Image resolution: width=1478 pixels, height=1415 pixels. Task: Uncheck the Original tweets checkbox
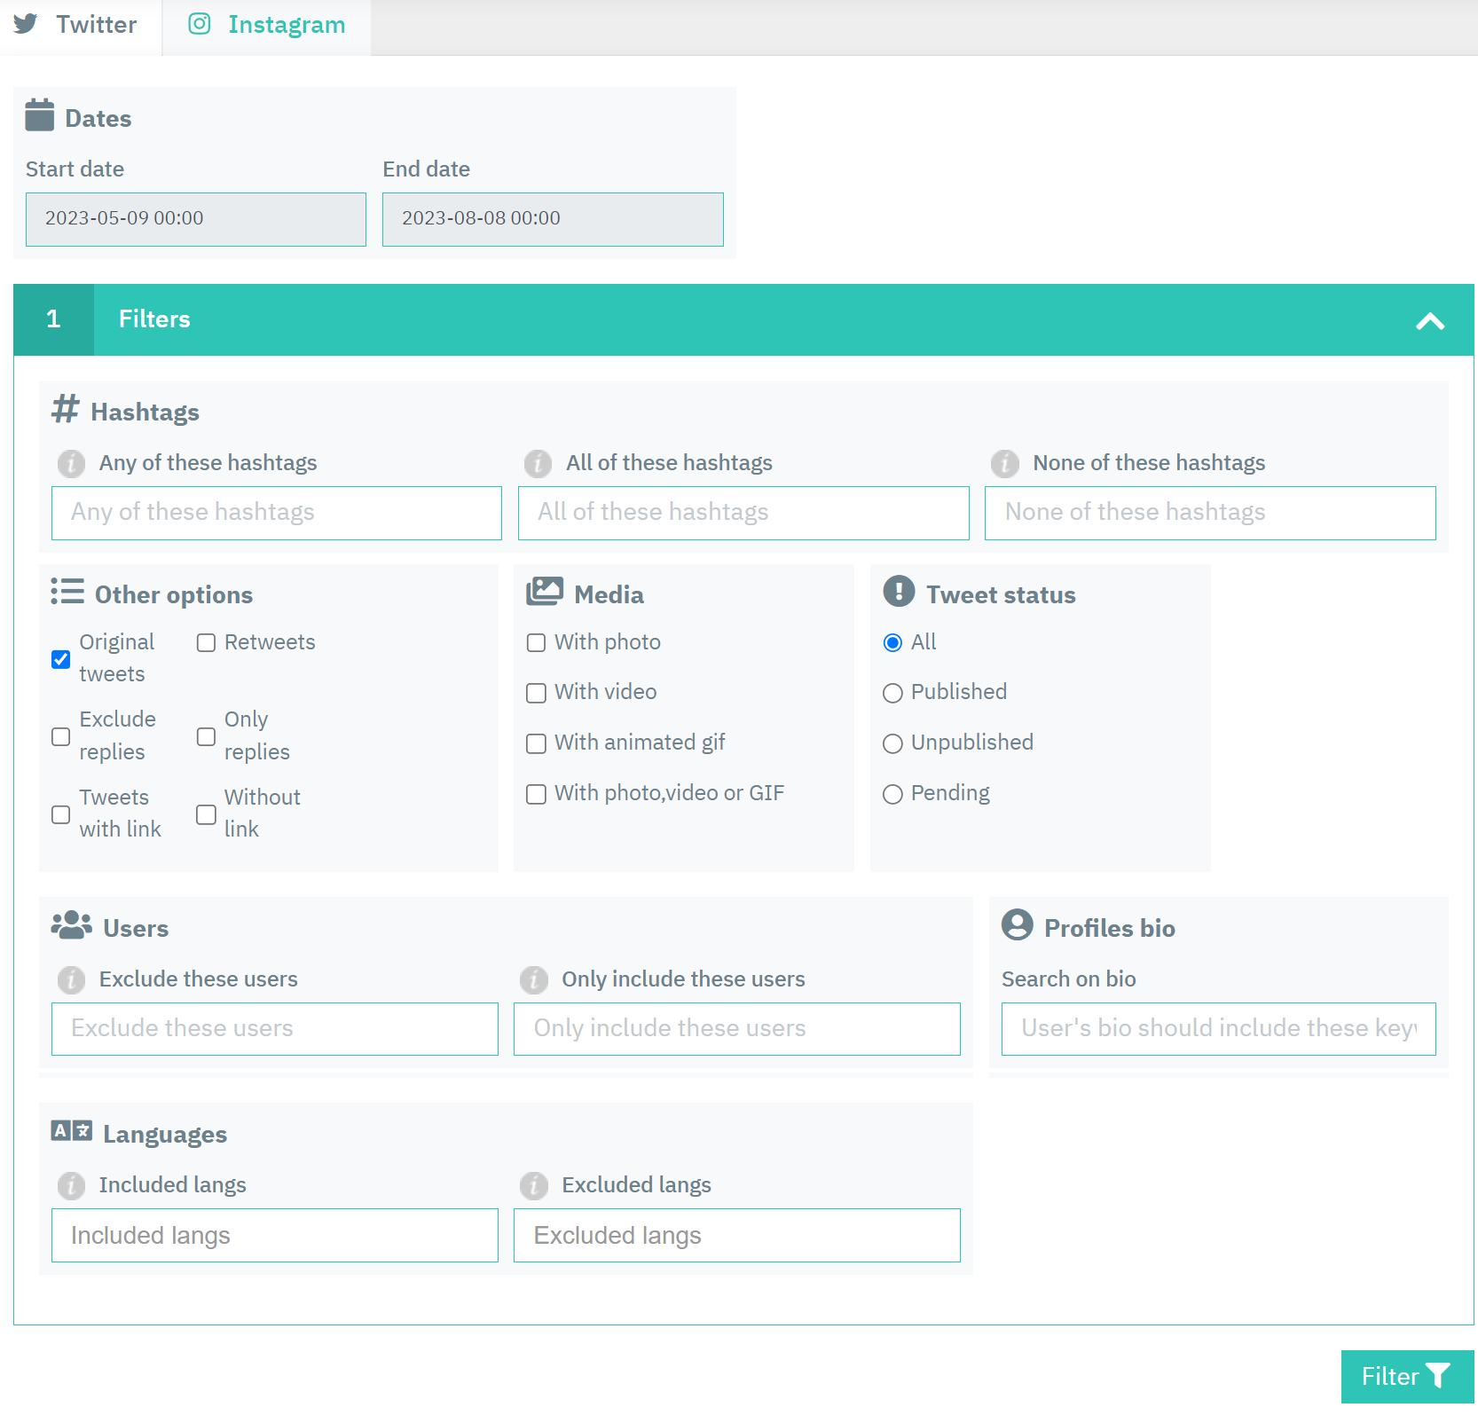[61, 659]
